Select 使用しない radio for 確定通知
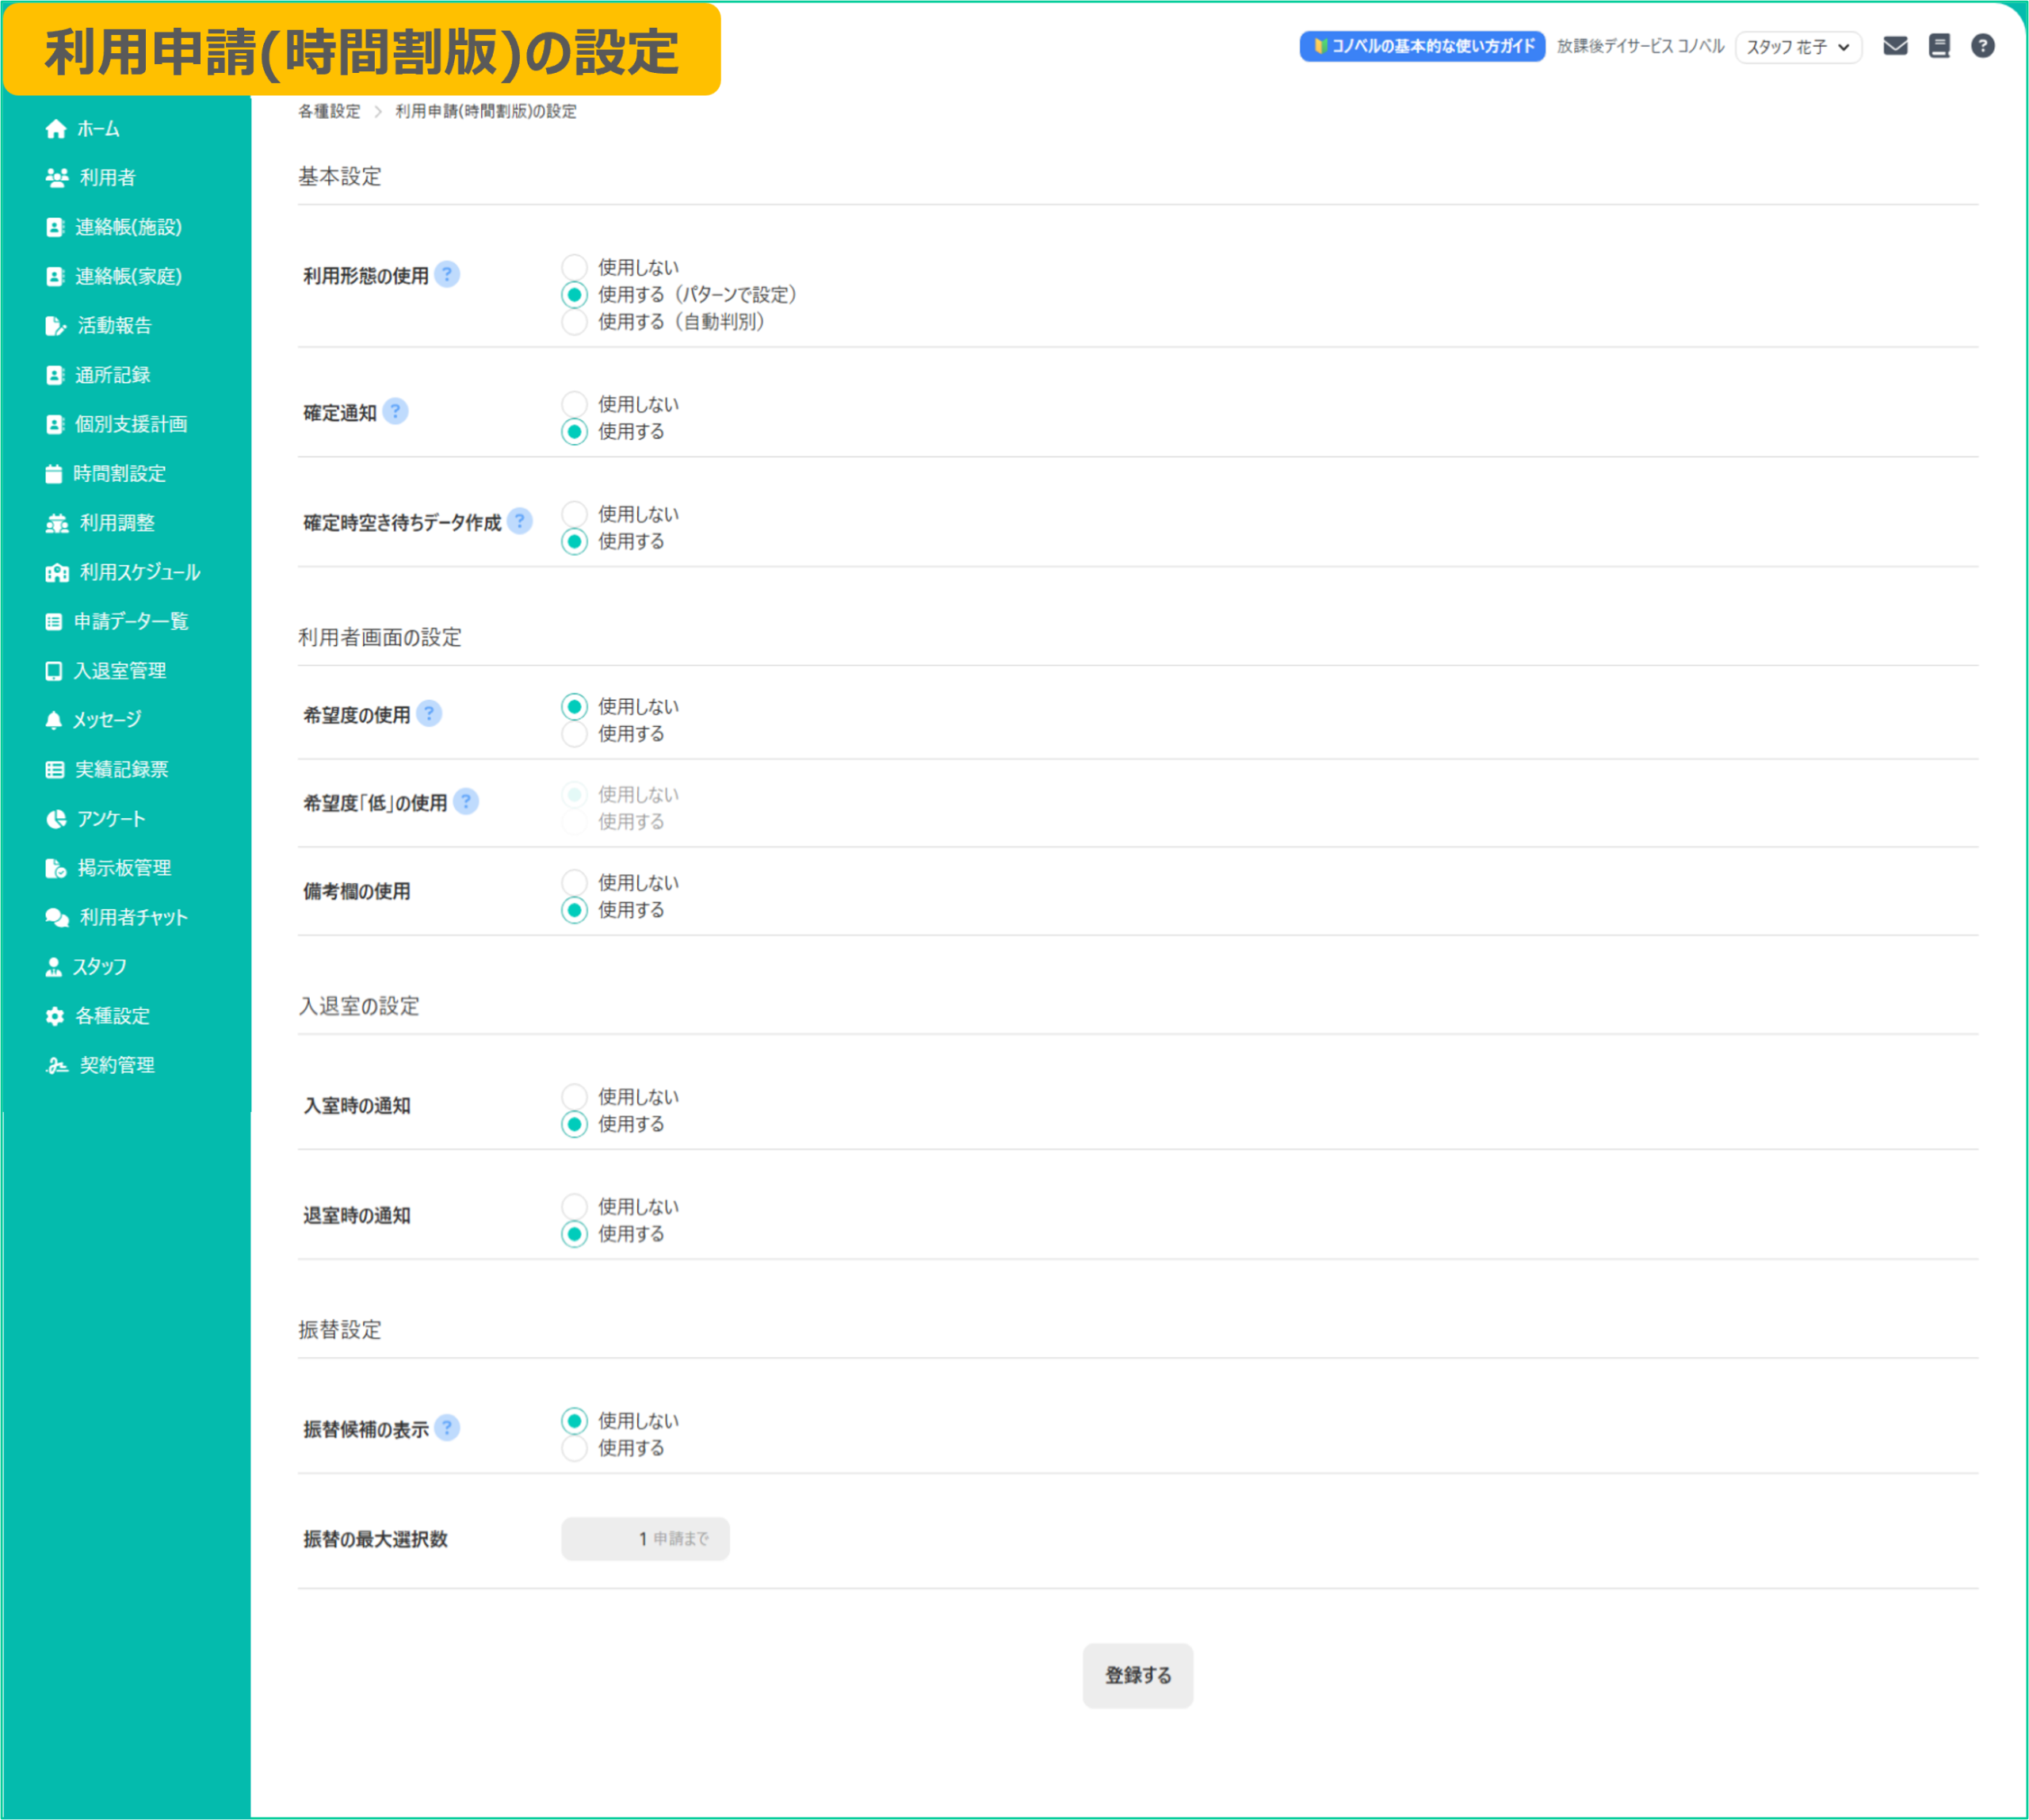This screenshot has width=2029, height=1820. tap(574, 404)
